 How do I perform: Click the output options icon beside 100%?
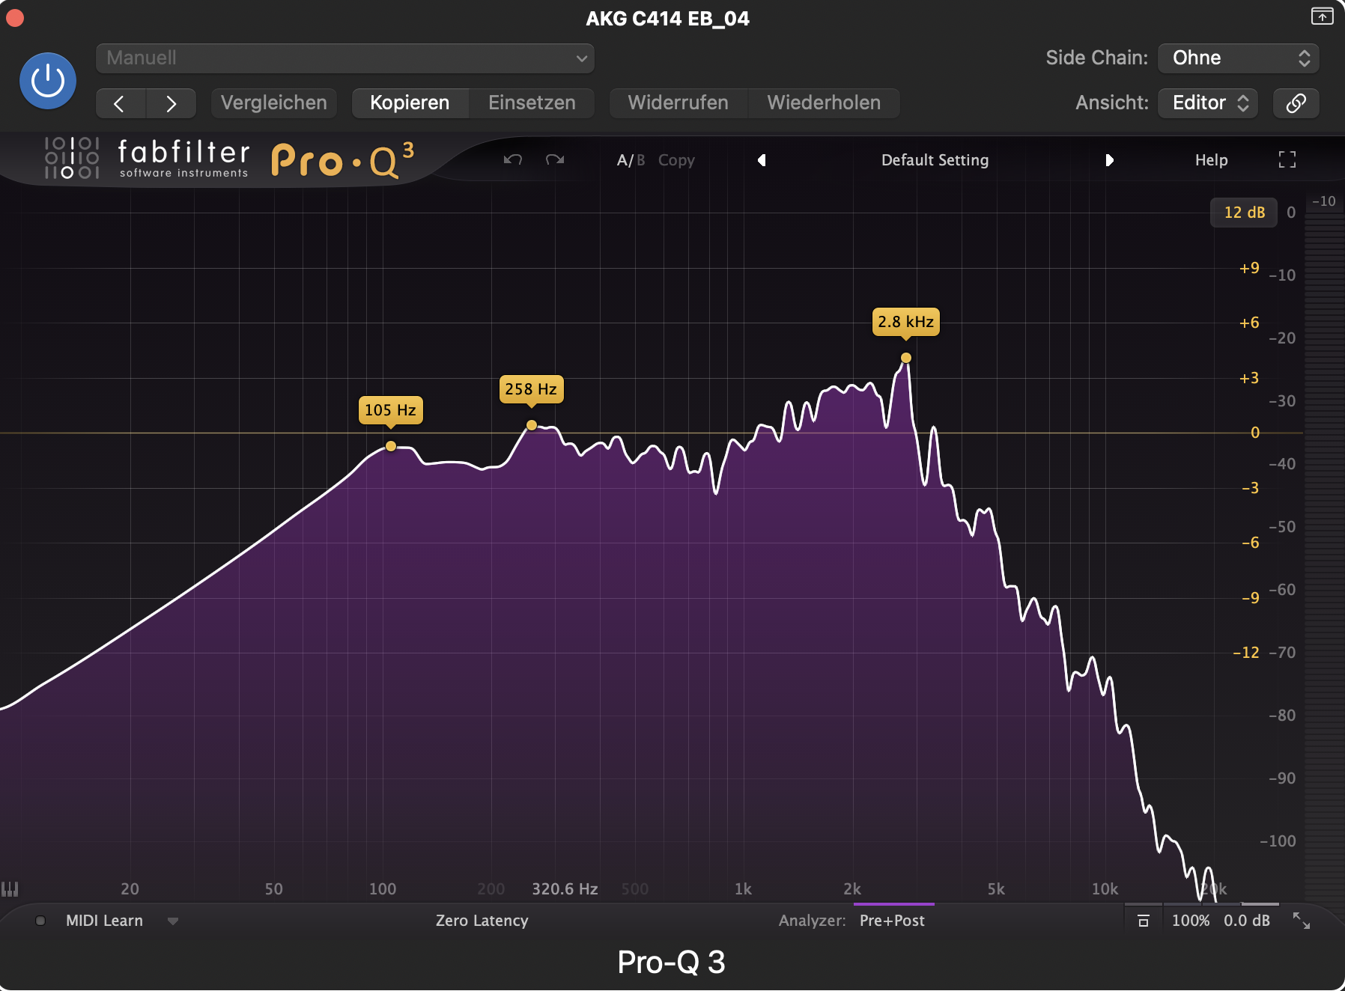1144,921
